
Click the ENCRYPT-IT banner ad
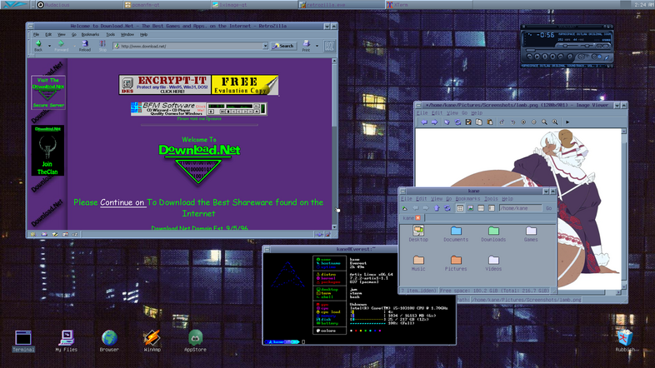coord(198,85)
